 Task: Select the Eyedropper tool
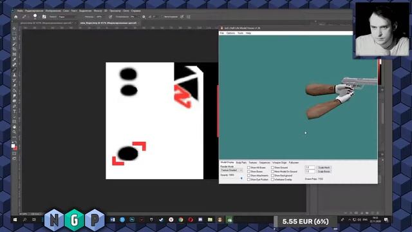tap(14, 59)
